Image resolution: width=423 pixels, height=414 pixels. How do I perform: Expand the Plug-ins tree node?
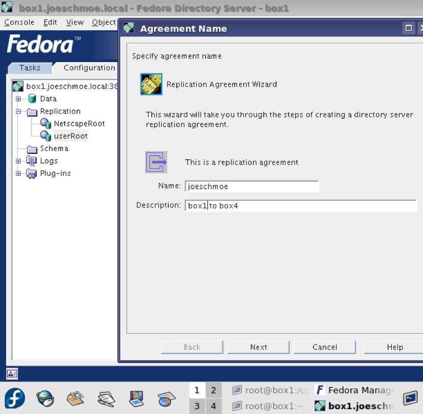pos(19,173)
